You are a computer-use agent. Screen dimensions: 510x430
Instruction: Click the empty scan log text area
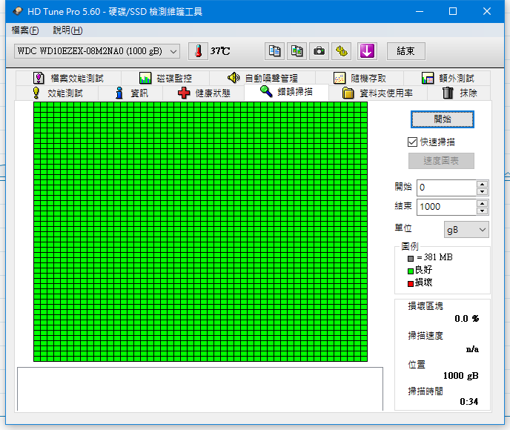(200, 389)
